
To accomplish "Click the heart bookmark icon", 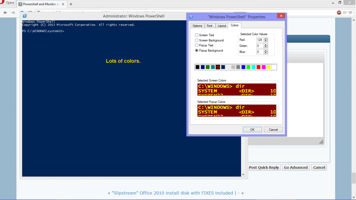I will [x=350, y=13].
